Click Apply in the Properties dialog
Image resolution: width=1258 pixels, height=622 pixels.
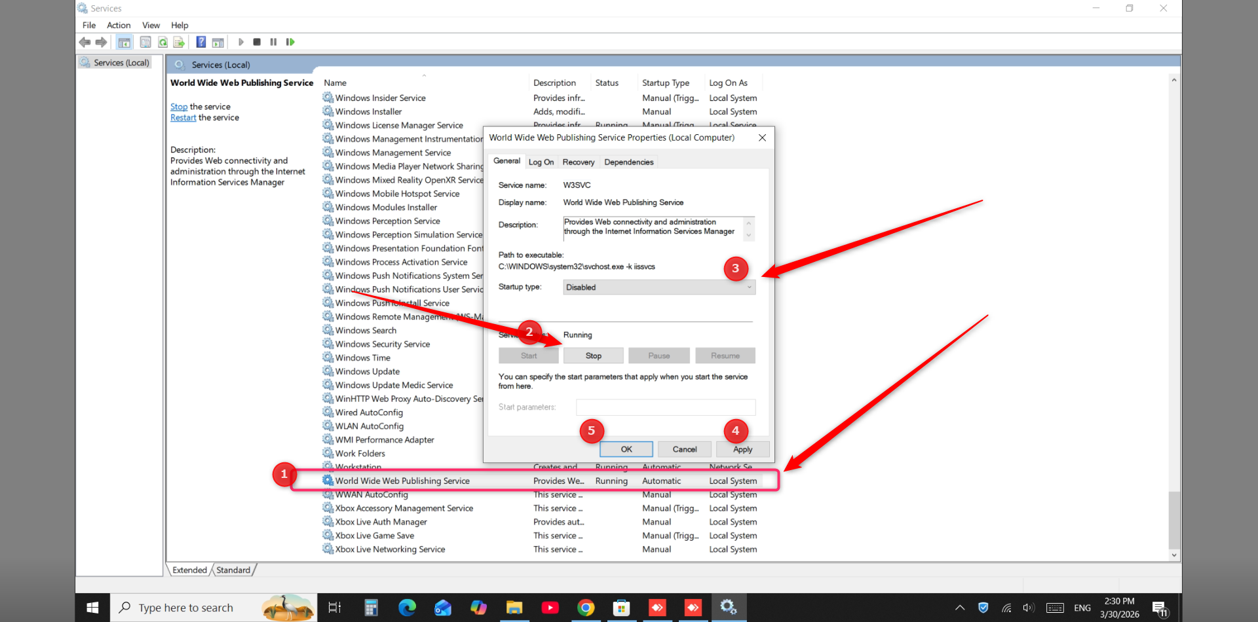pos(742,449)
